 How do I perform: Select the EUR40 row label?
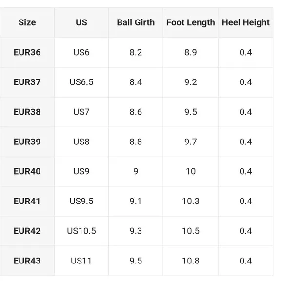[x=27, y=171]
